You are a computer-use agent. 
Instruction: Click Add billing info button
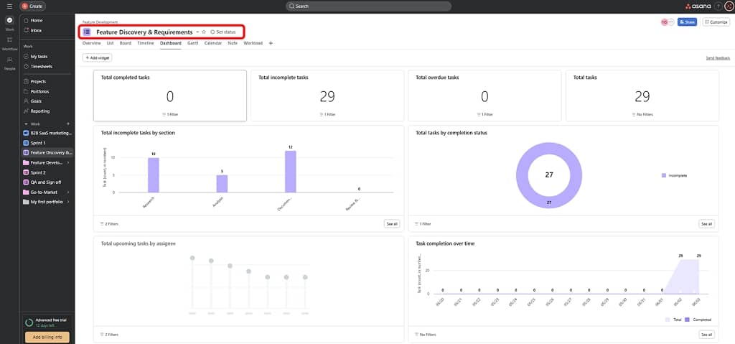point(47,338)
